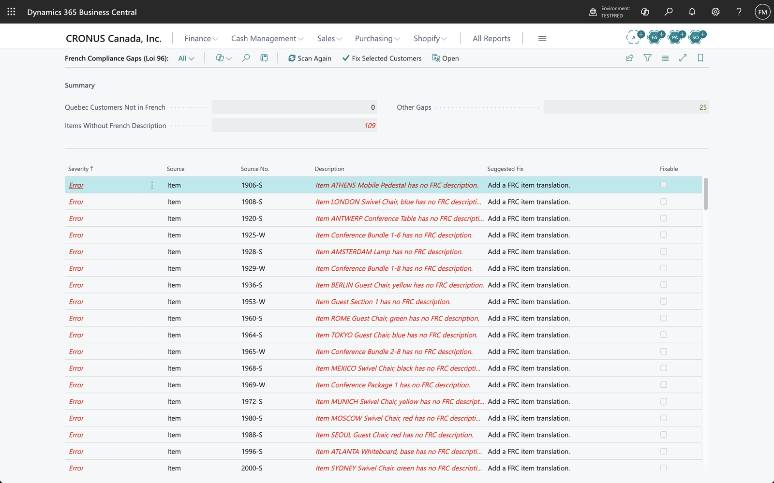Click the EA team member badge
Viewport: 774px width, 483px height.
pos(655,37)
